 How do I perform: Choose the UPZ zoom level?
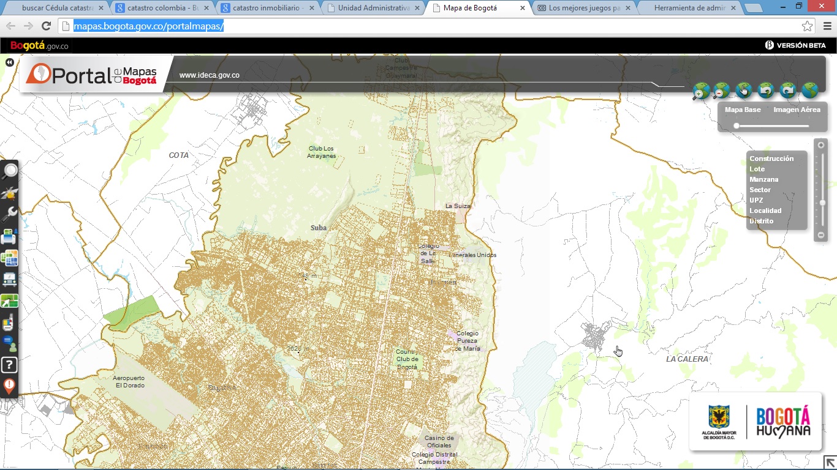(x=756, y=200)
